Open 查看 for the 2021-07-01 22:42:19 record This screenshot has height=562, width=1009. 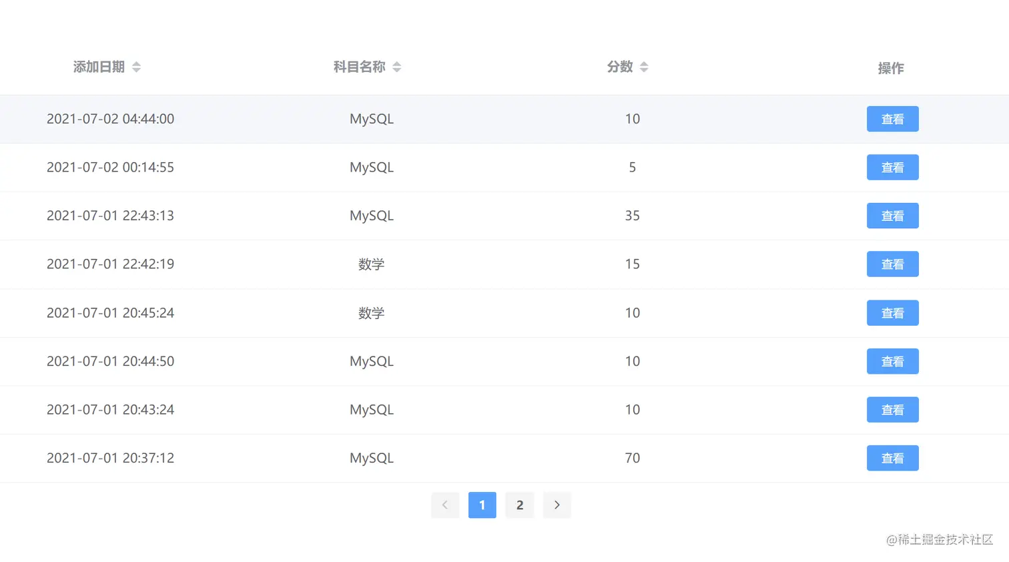tap(893, 264)
